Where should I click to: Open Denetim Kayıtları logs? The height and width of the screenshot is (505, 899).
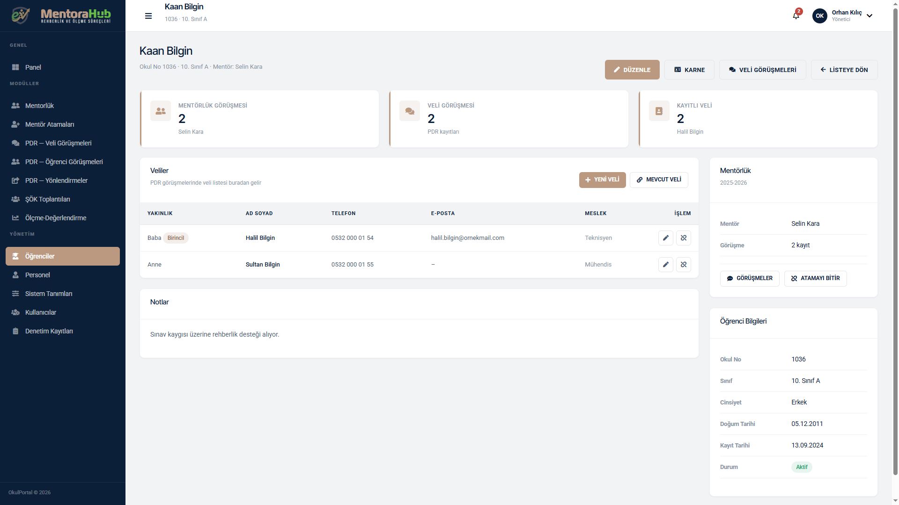tap(63, 331)
